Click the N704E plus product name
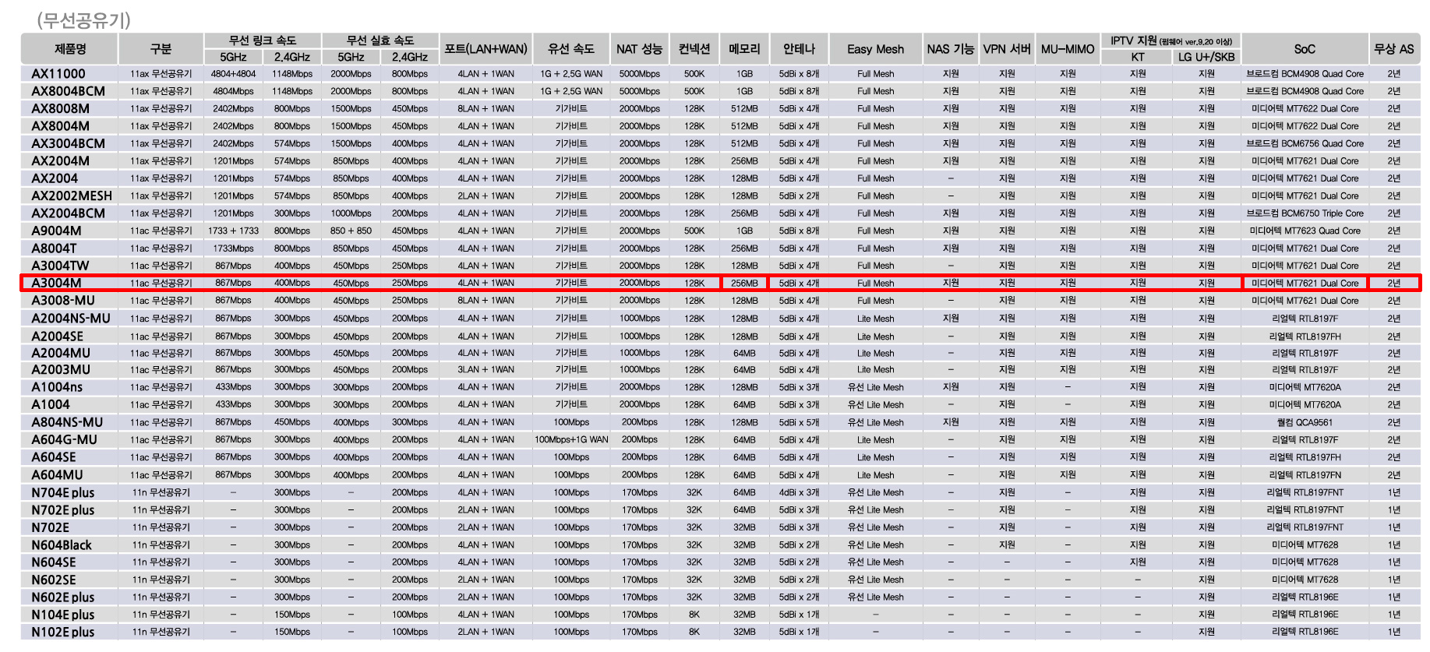 (62, 492)
